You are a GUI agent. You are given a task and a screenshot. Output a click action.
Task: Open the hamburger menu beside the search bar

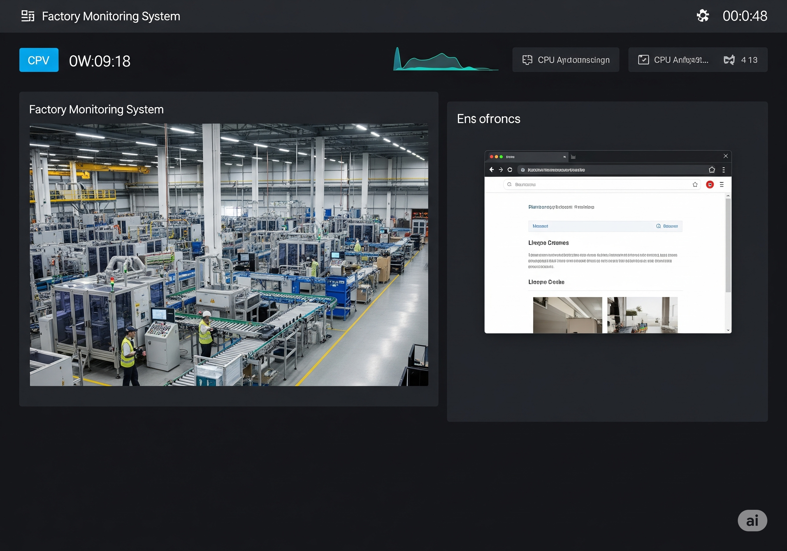[x=722, y=184]
